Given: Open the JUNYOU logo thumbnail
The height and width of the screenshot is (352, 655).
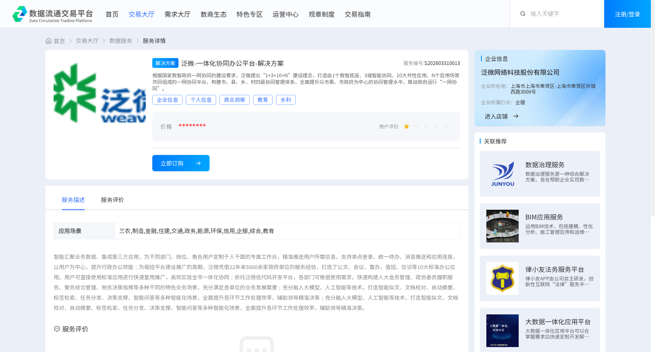Looking at the screenshot, I should coord(502,174).
